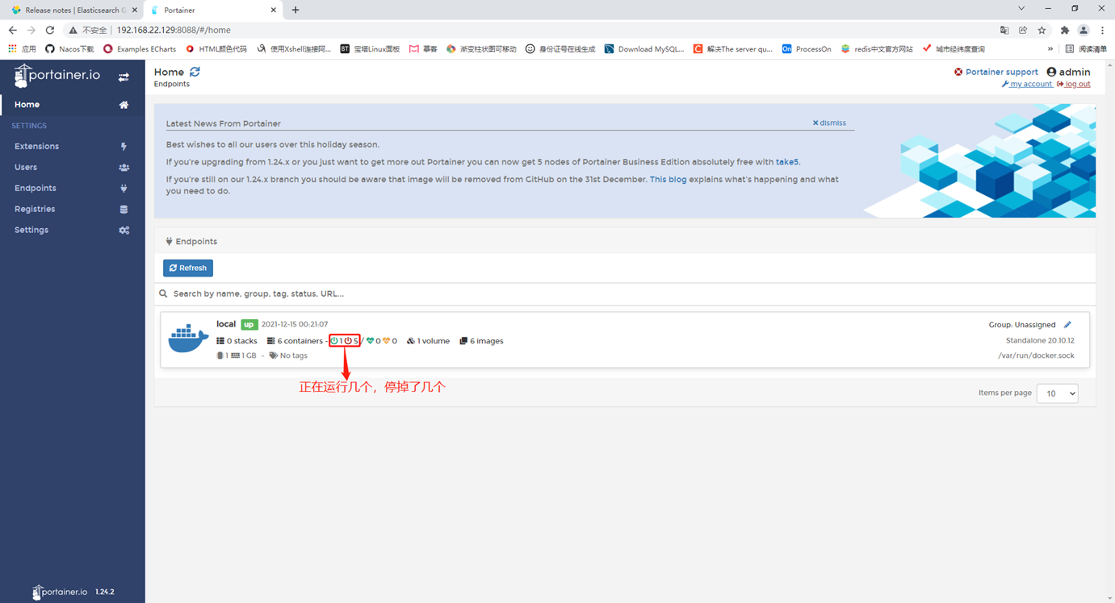Select the Endpoints plug icon in sidebar
The height and width of the screenshot is (603, 1115).
click(x=124, y=189)
